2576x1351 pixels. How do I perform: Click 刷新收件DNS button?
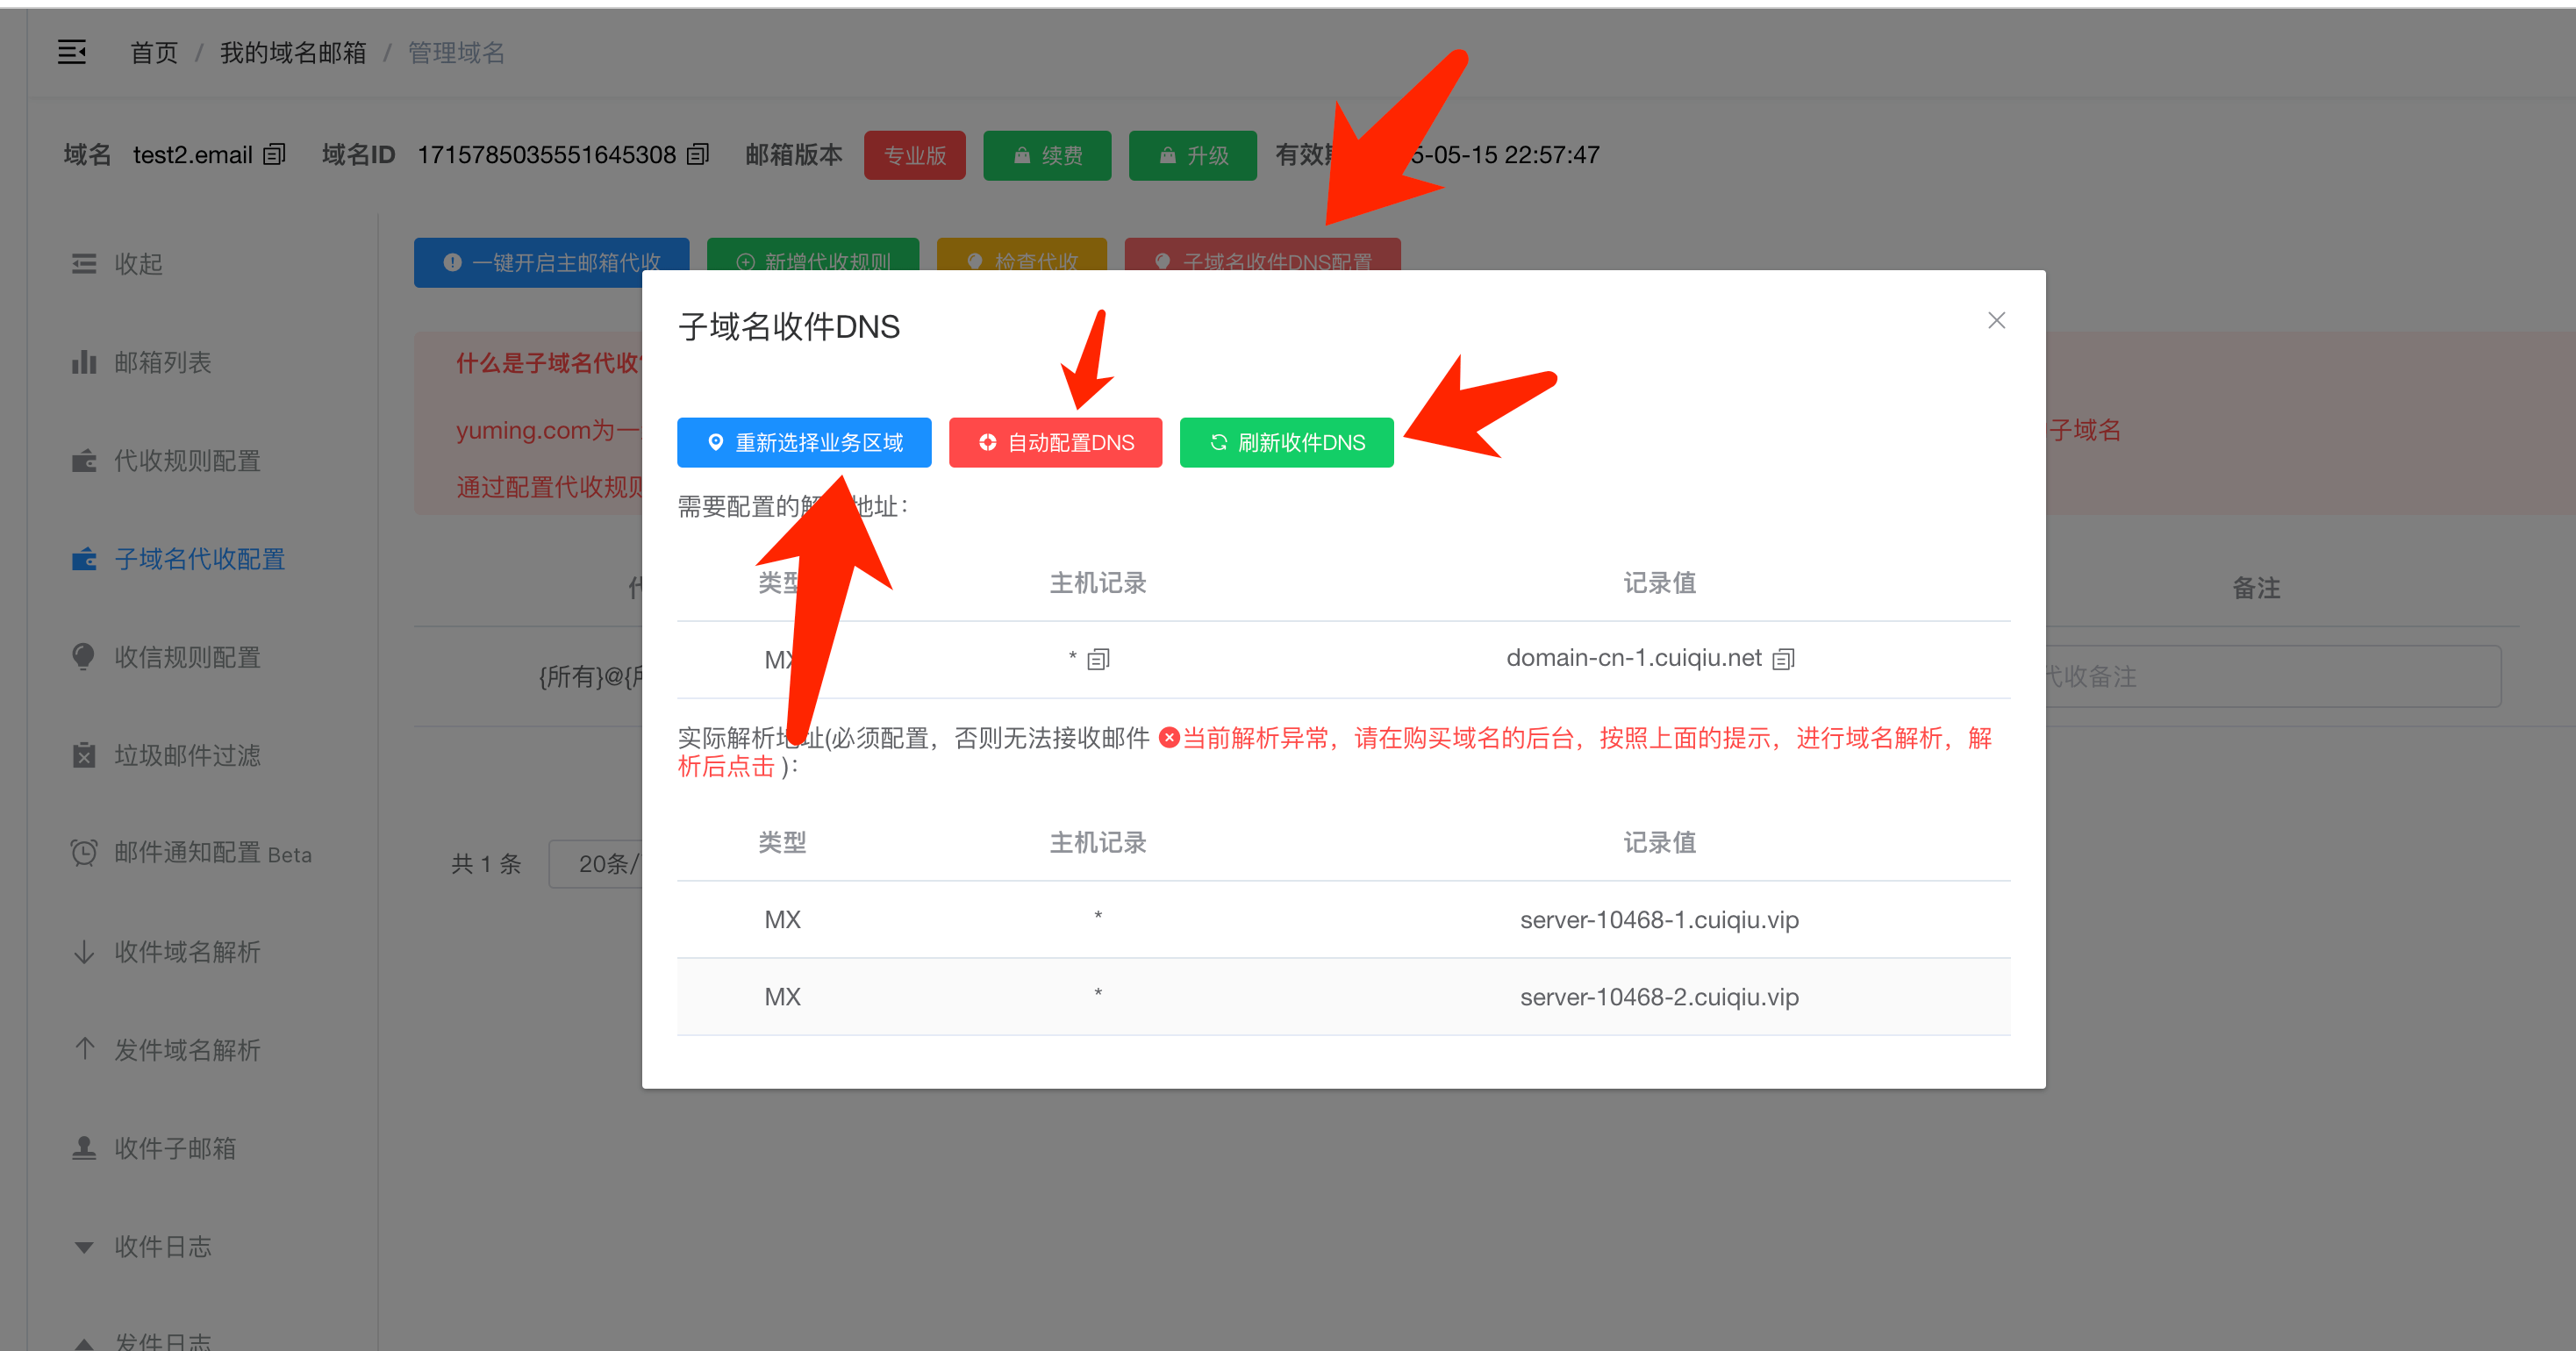(1286, 442)
